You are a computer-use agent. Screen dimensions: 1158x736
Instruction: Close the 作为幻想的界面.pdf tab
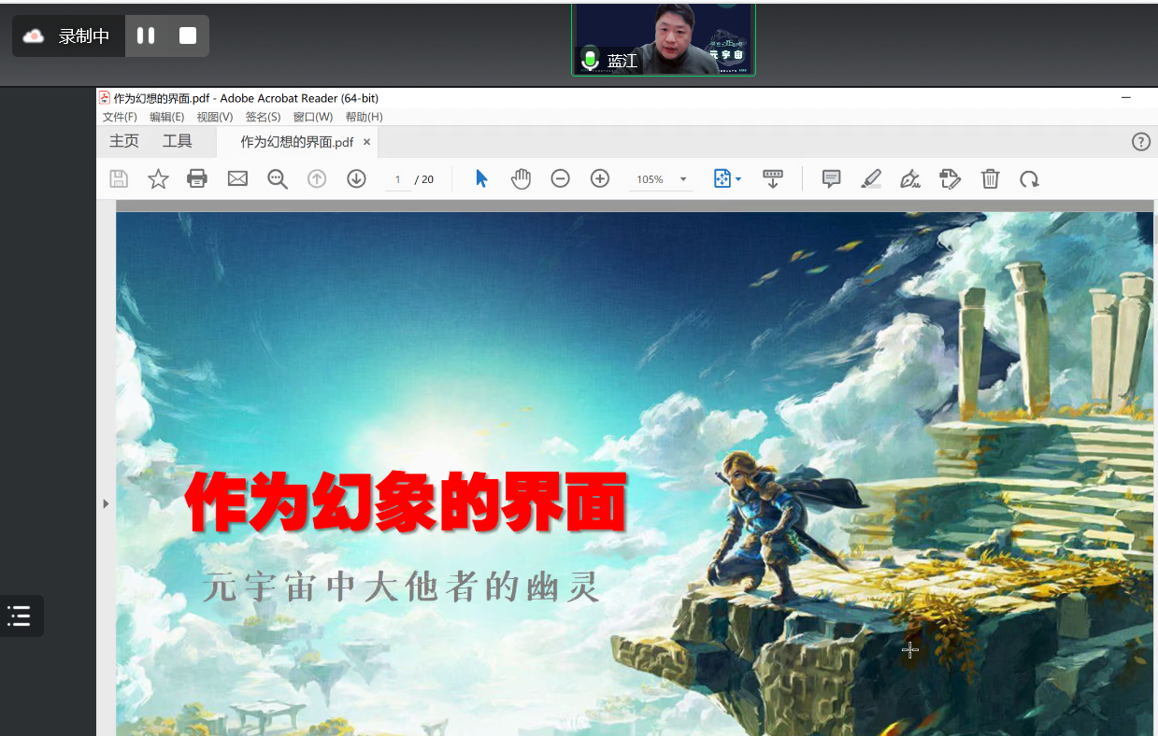pos(366,142)
